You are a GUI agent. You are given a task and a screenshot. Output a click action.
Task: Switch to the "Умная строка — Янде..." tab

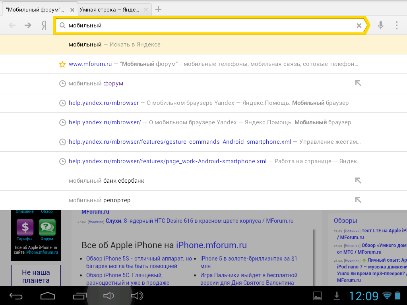pyautogui.click(x=109, y=10)
